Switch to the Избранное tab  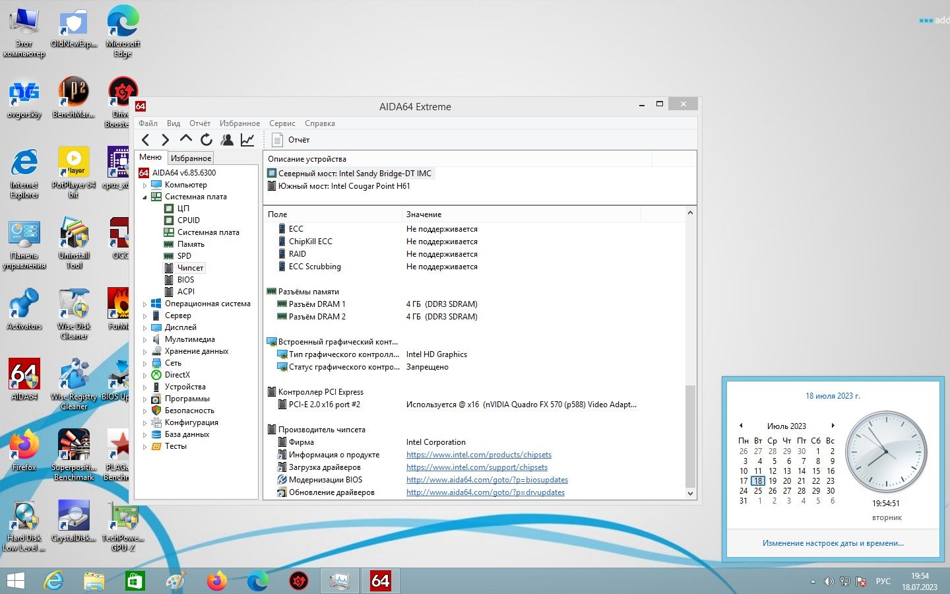point(191,158)
